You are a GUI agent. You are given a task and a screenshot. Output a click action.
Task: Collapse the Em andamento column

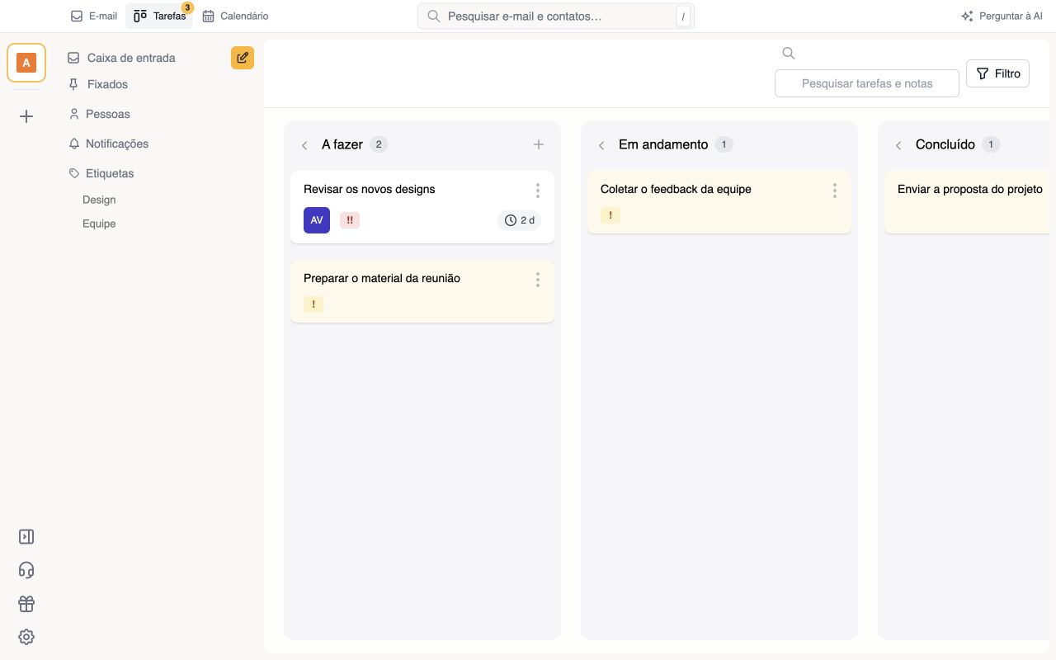click(x=601, y=145)
